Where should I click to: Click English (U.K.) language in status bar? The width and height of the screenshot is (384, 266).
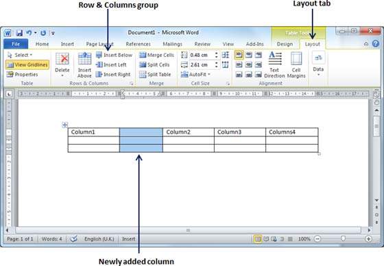(x=99, y=239)
